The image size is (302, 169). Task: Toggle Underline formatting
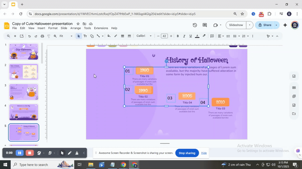click(191, 36)
